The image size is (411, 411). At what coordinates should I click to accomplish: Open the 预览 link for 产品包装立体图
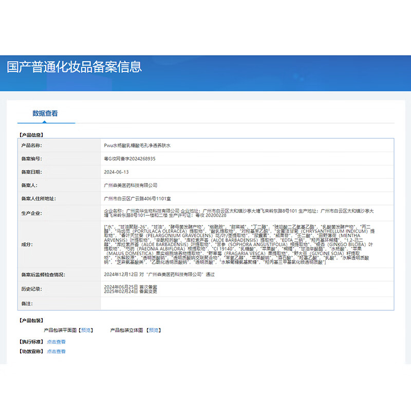point(153,330)
